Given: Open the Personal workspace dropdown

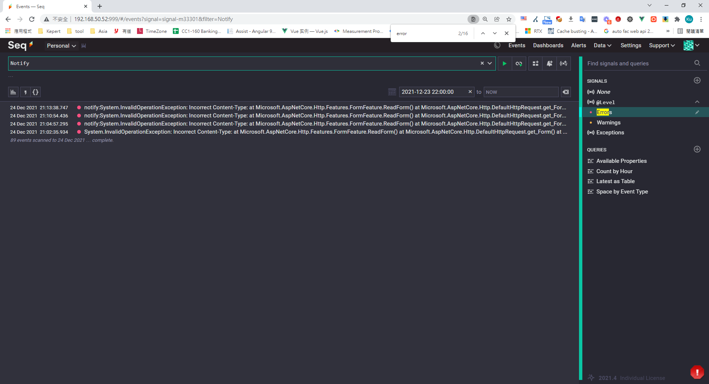Looking at the screenshot, I should [x=61, y=46].
